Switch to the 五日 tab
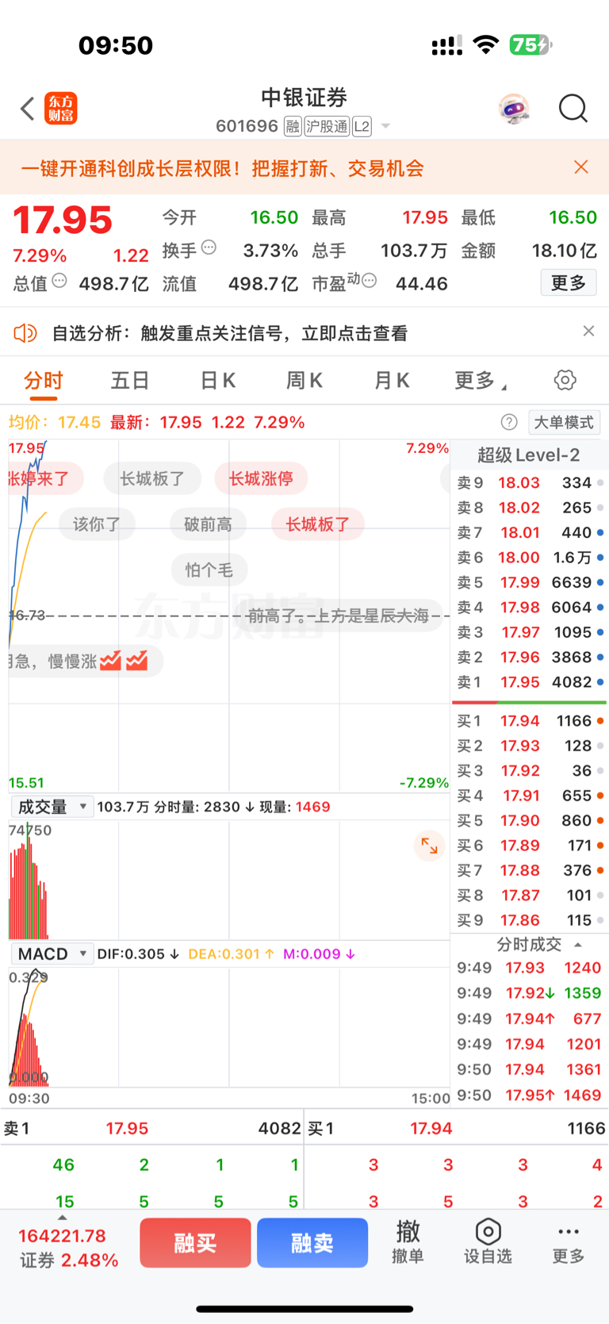This screenshot has width=609, height=1324. [x=130, y=381]
